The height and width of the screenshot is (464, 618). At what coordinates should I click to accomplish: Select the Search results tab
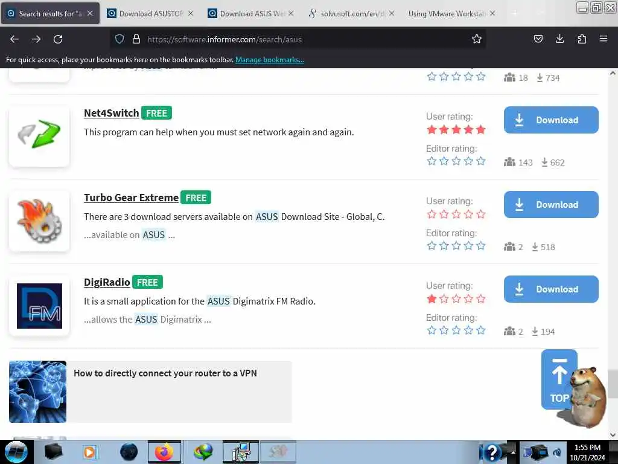pyautogui.click(x=51, y=14)
